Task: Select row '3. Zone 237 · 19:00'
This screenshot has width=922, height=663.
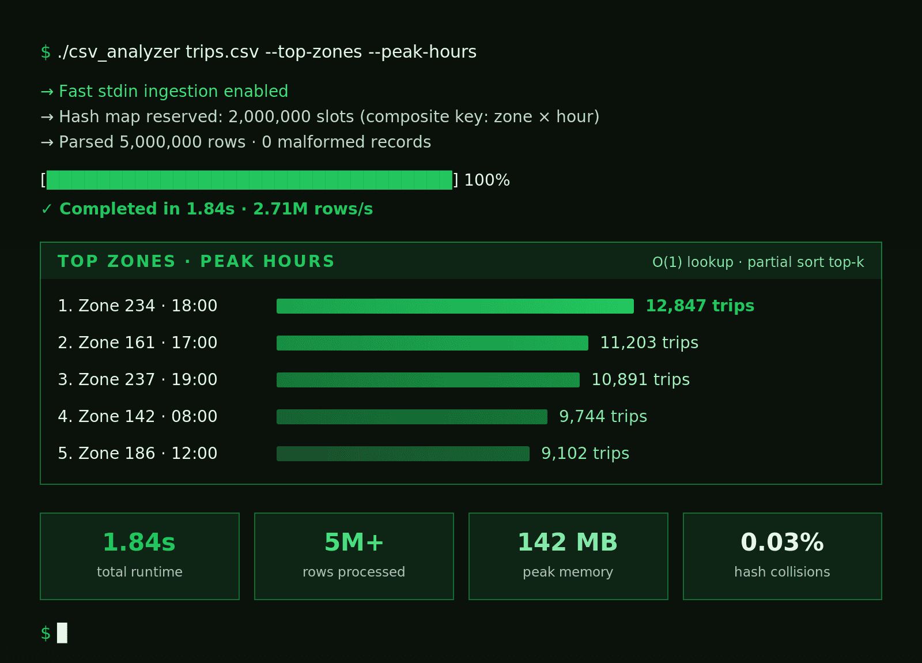Action: point(138,380)
